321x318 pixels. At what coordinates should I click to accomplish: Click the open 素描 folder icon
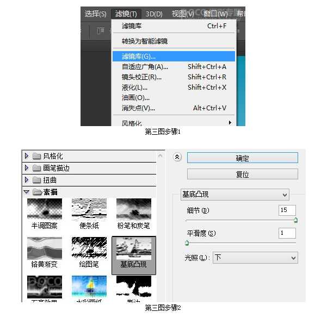(37, 192)
